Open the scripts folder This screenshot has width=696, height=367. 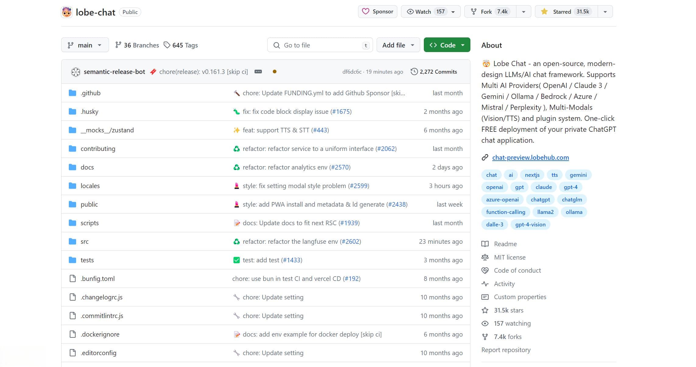pyautogui.click(x=90, y=223)
